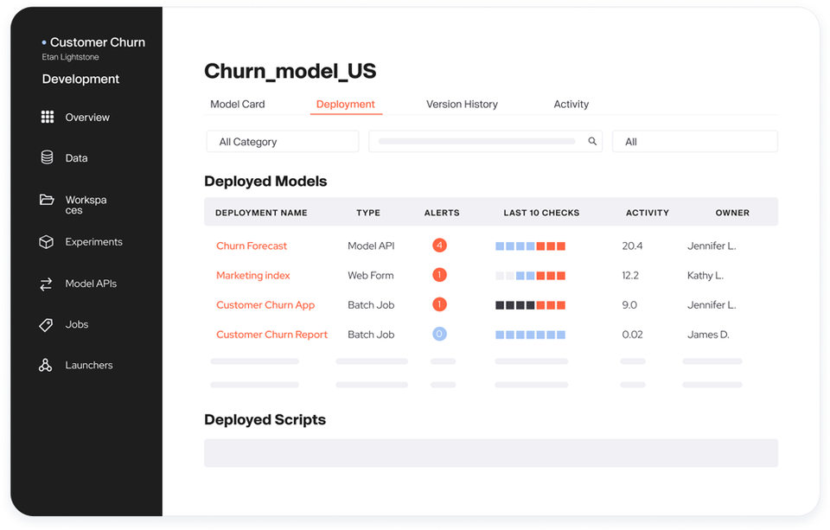Screen dimensions: 830x530
Task: Click the Launchers nodes icon
Action: coord(46,366)
